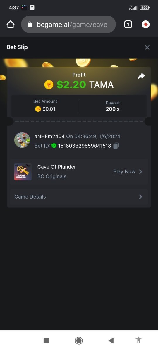The width and height of the screenshot is (158, 351).
Task: Tap the TAMA coin icon beside the profit
Action: 49,85
